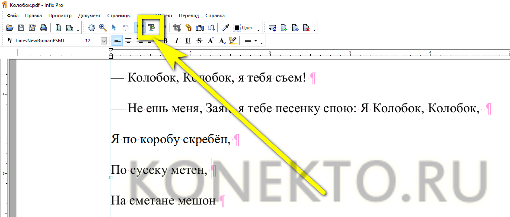Select the Zoom magnifier tool

[103, 28]
